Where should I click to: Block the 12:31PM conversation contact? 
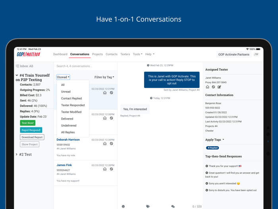(x=111, y=93)
